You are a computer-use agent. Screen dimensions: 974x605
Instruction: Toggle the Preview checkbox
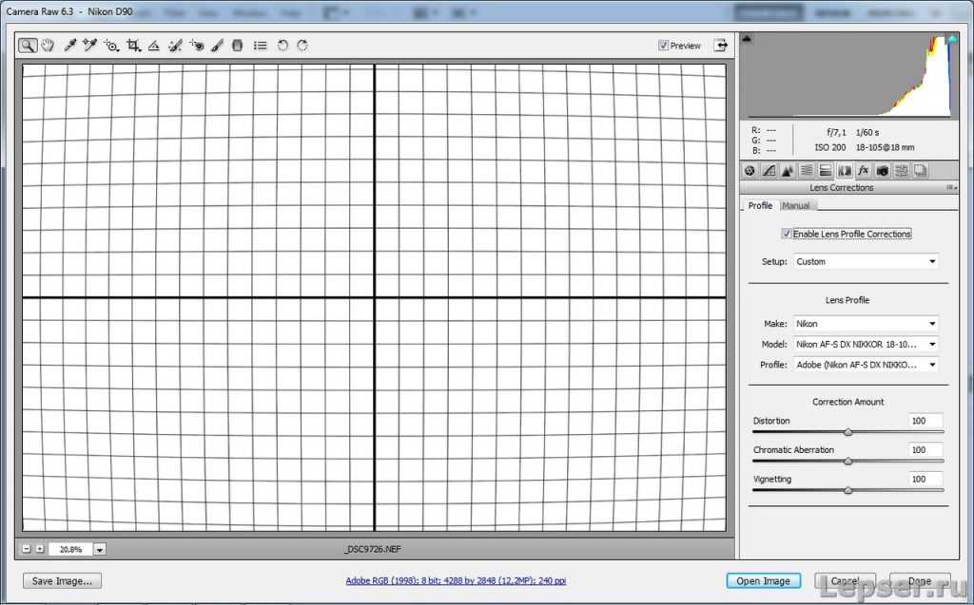pos(664,46)
